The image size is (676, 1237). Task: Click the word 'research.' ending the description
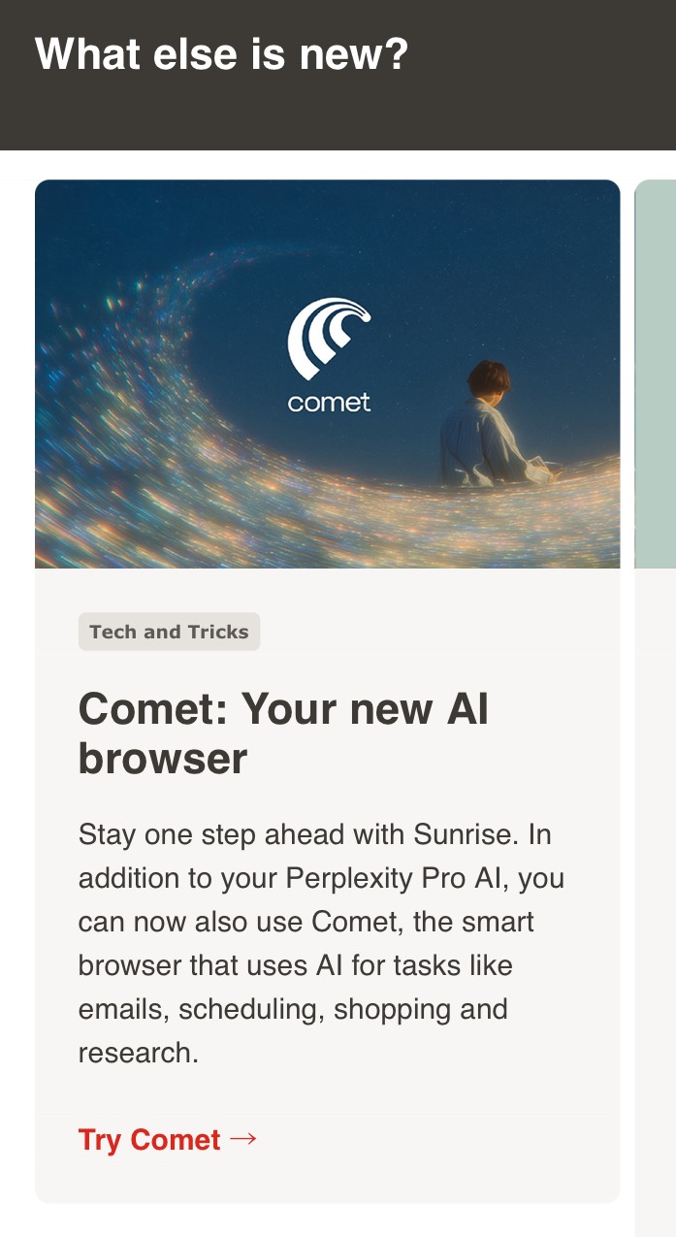point(138,1053)
